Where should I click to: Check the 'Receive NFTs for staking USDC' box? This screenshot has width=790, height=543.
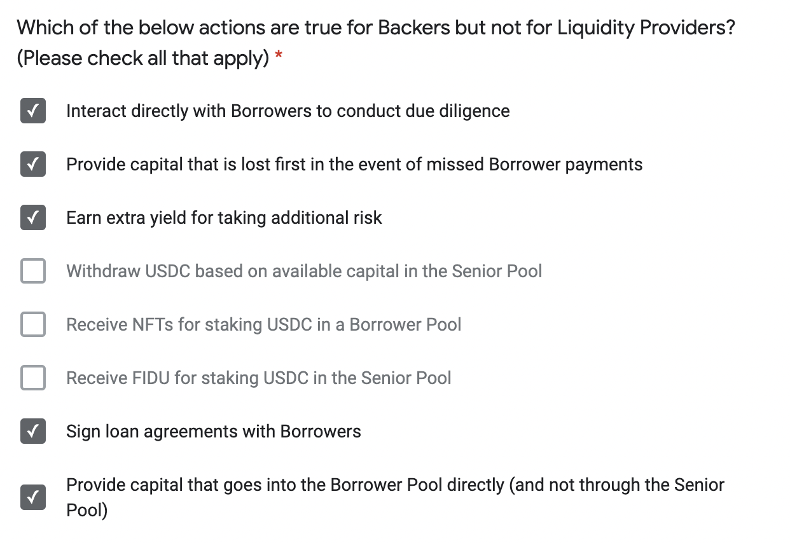33,325
